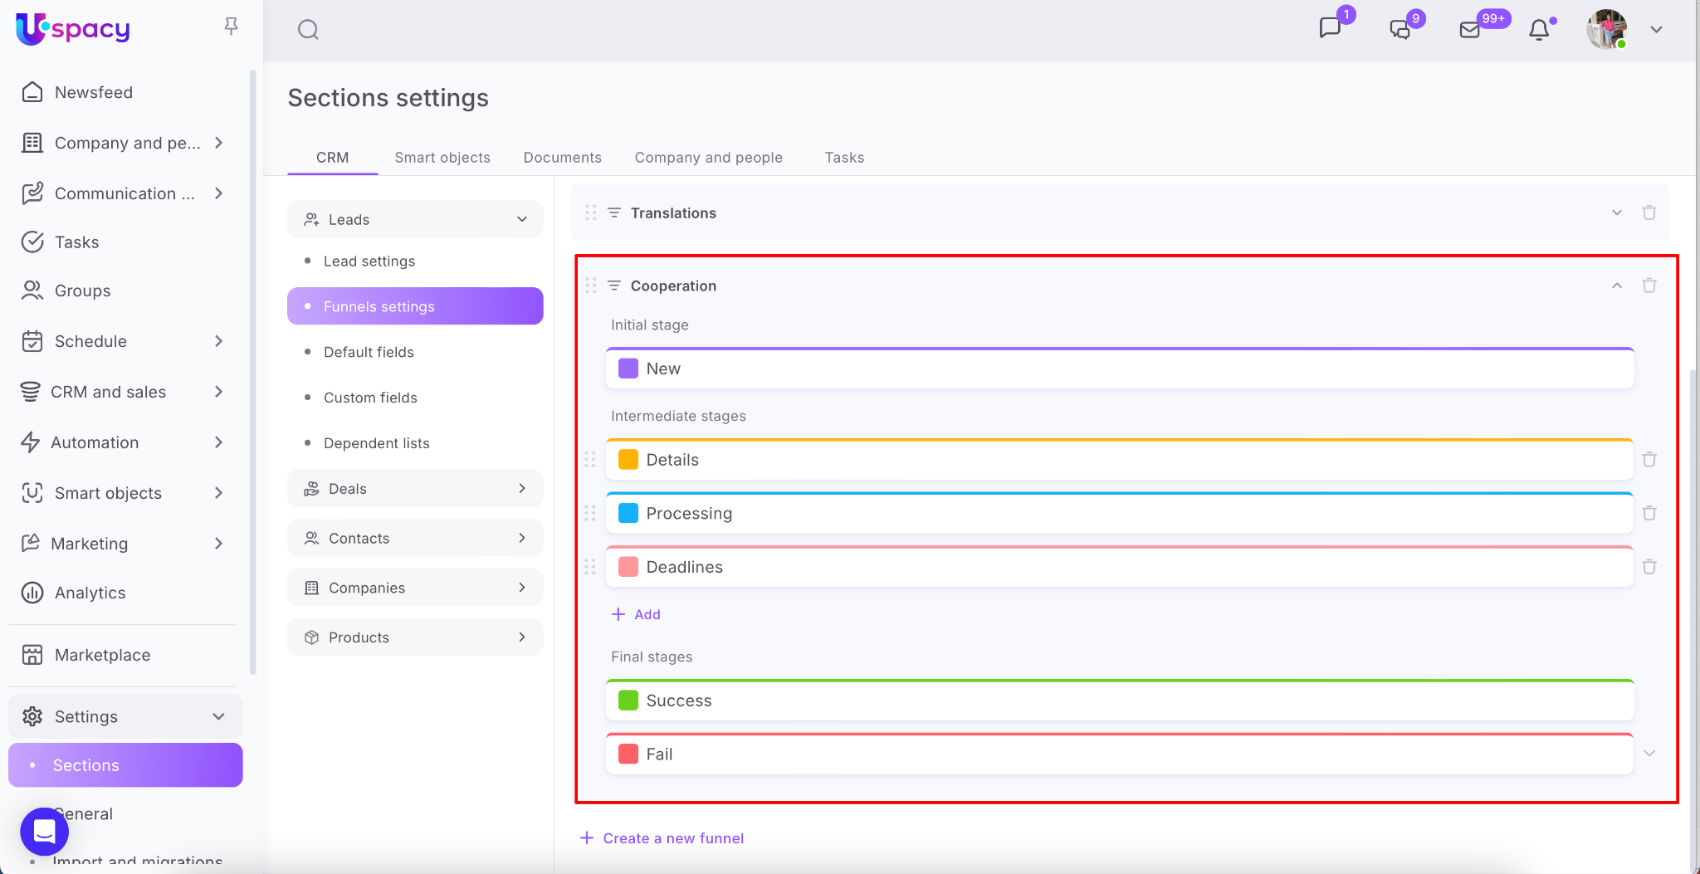The height and width of the screenshot is (874, 1700).
Task: Delete the Cooperation funnel via trash icon
Action: click(1649, 286)
